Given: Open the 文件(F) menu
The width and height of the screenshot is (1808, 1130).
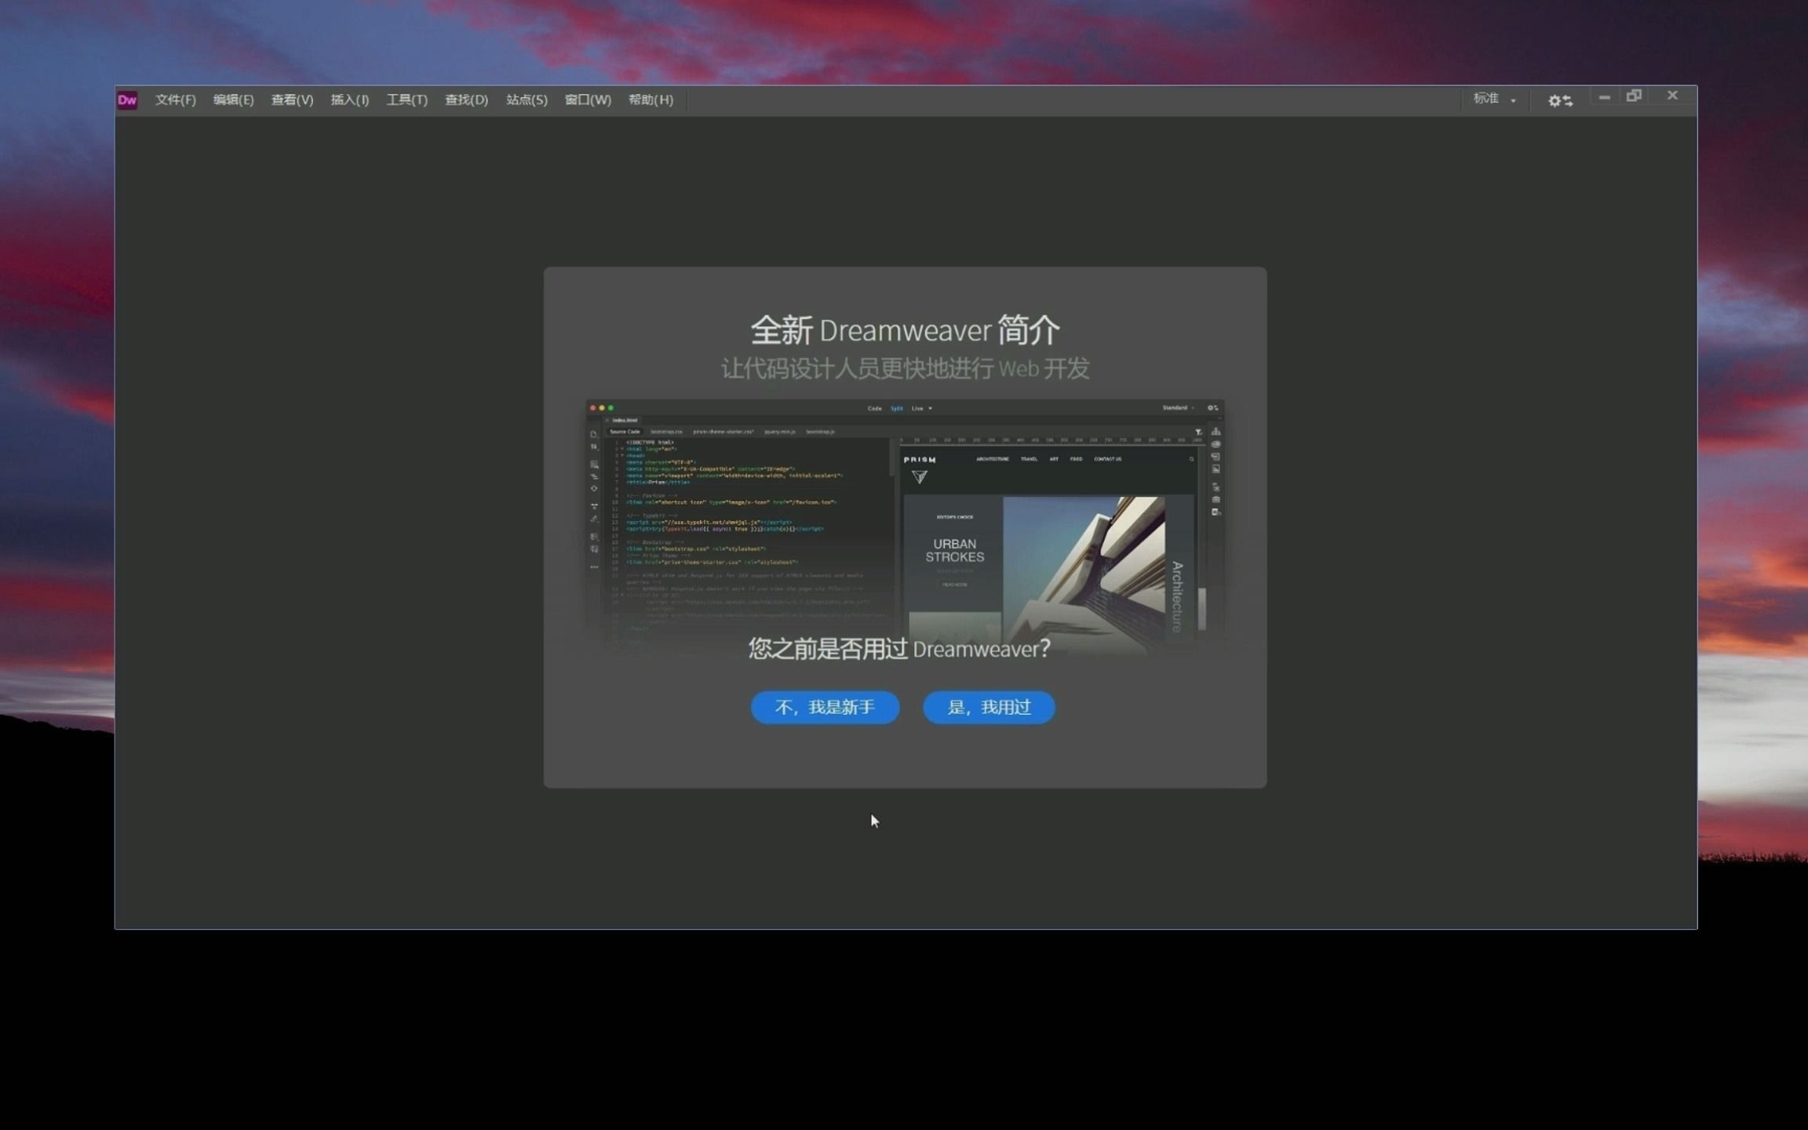Looking at the screenshot, I should 175,100.
